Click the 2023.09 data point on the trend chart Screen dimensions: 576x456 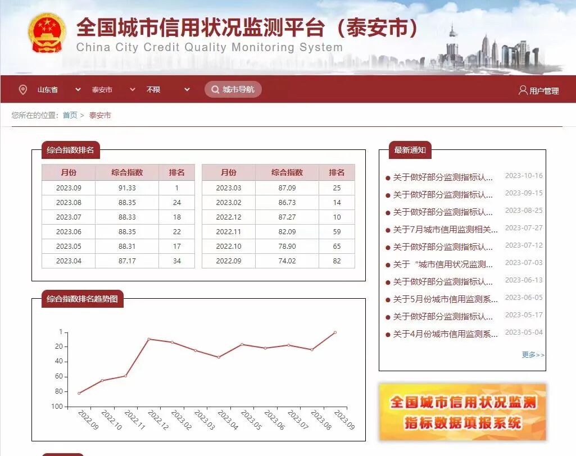tap(335, 331)
